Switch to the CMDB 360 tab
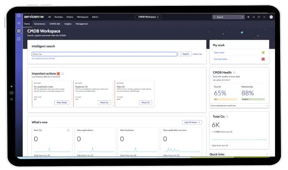 click(x=55, y=24)
